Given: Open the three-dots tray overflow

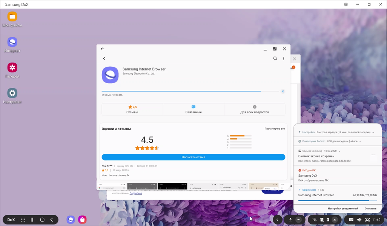Looking at the screenshot, I should (298, 220).
